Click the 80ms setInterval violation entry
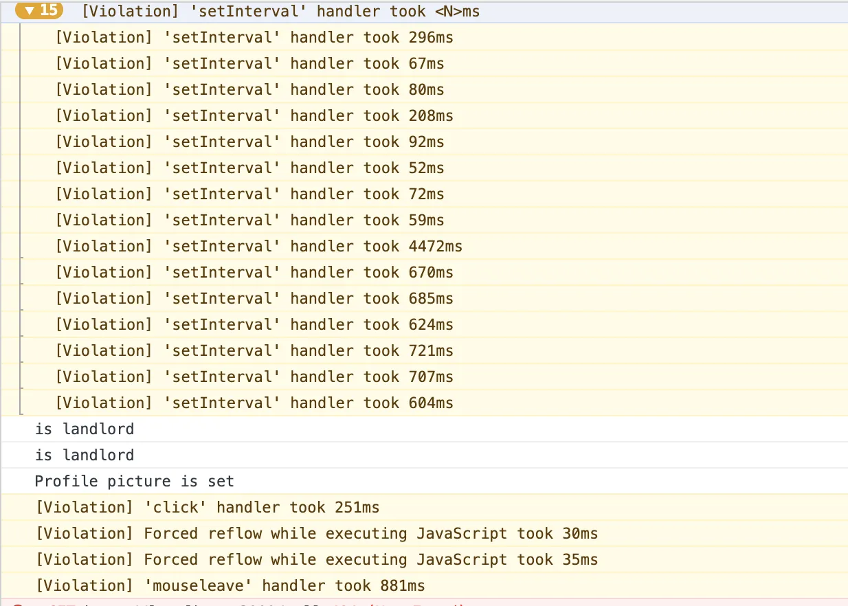The height and width of the screenshot is (606, 848). 249,90
